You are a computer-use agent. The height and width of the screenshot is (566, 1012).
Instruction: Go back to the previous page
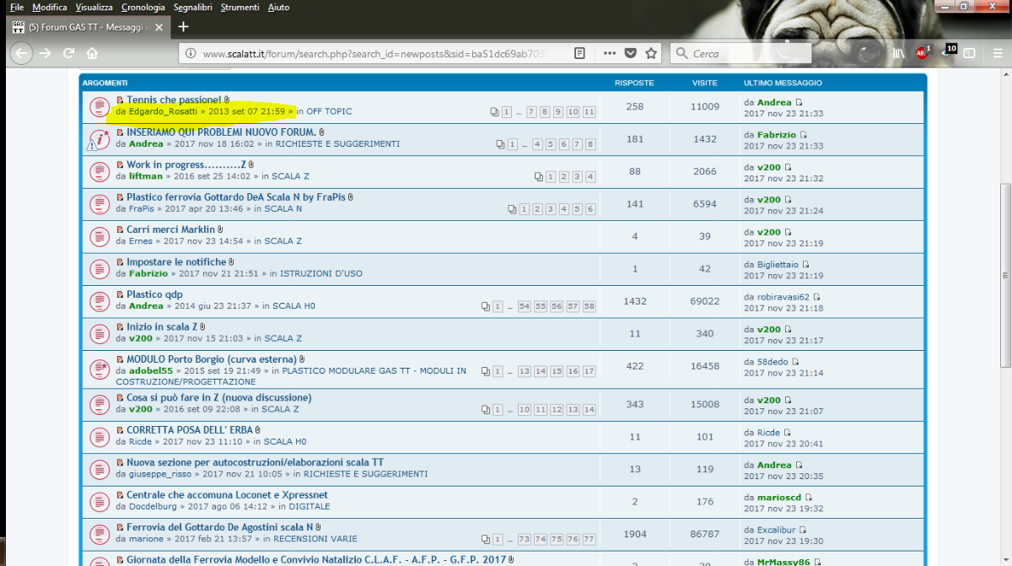21,53
